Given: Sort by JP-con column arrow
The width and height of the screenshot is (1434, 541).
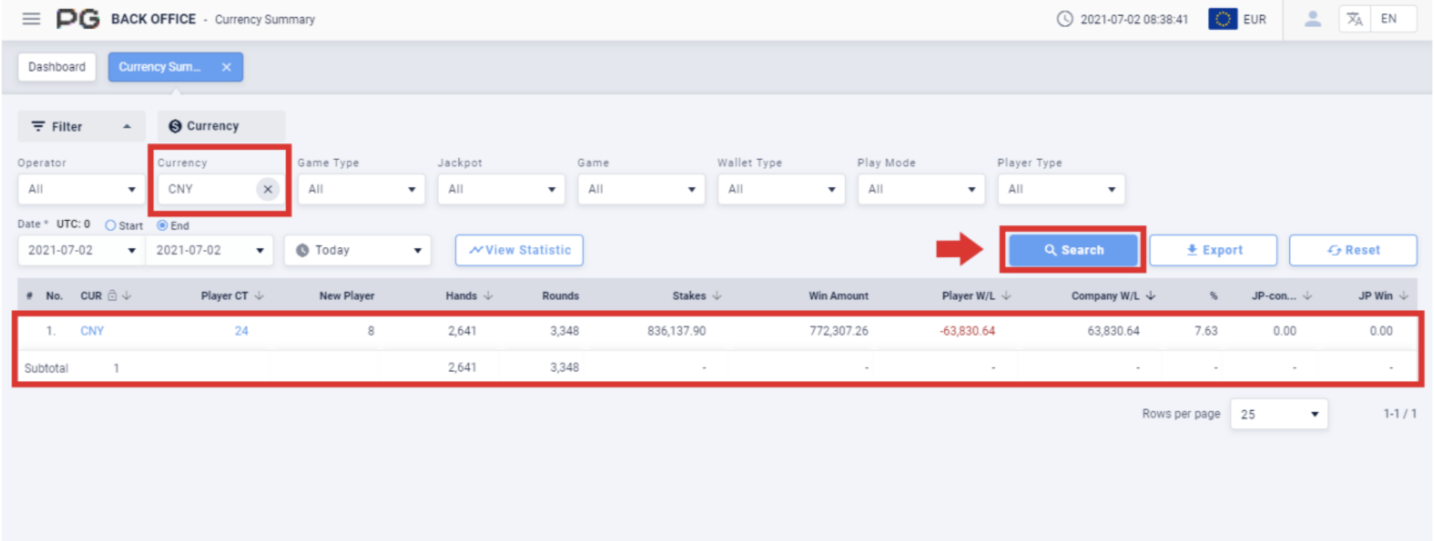Looking at the screenshot, I should (x=1307, y=296).
